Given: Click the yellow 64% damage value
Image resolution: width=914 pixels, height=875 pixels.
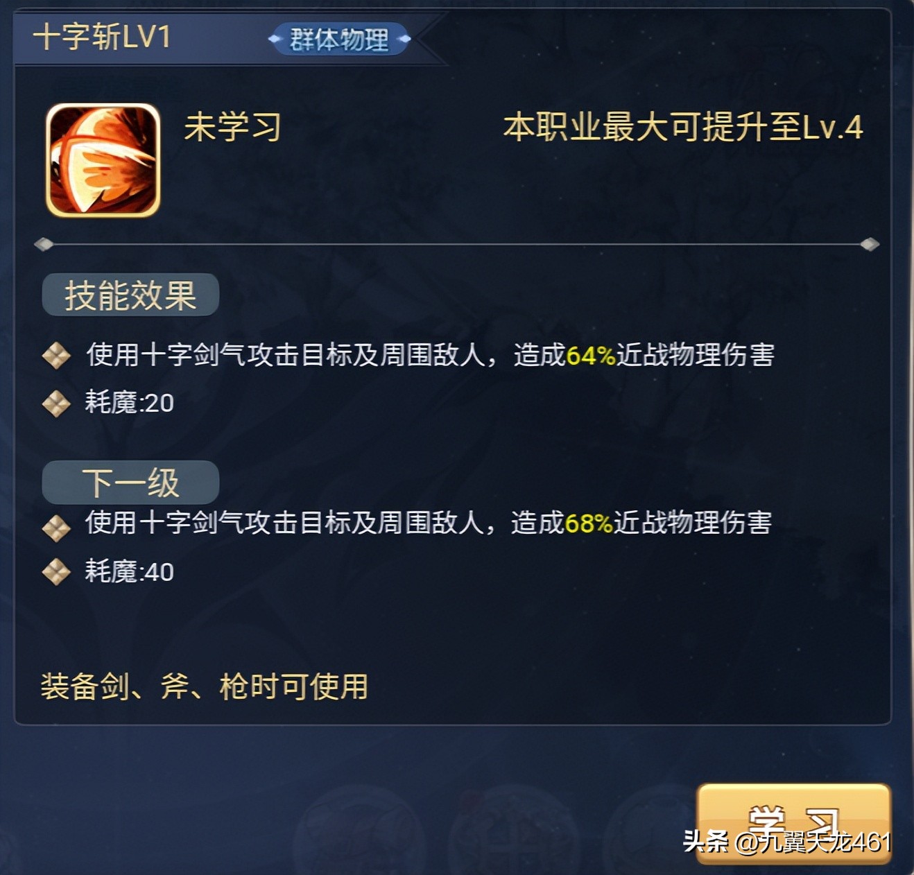Looking at the screenshot, I should (x=591, y=356).
